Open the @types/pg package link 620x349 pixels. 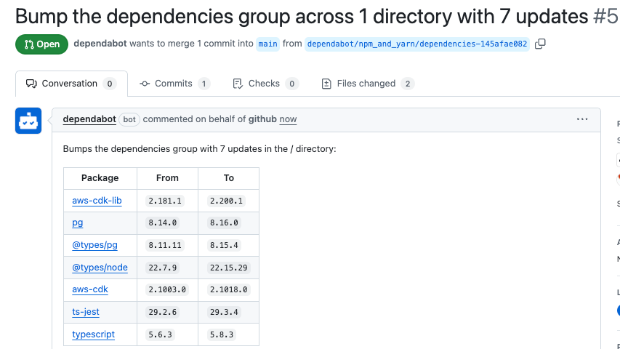[x=95, y=245]
